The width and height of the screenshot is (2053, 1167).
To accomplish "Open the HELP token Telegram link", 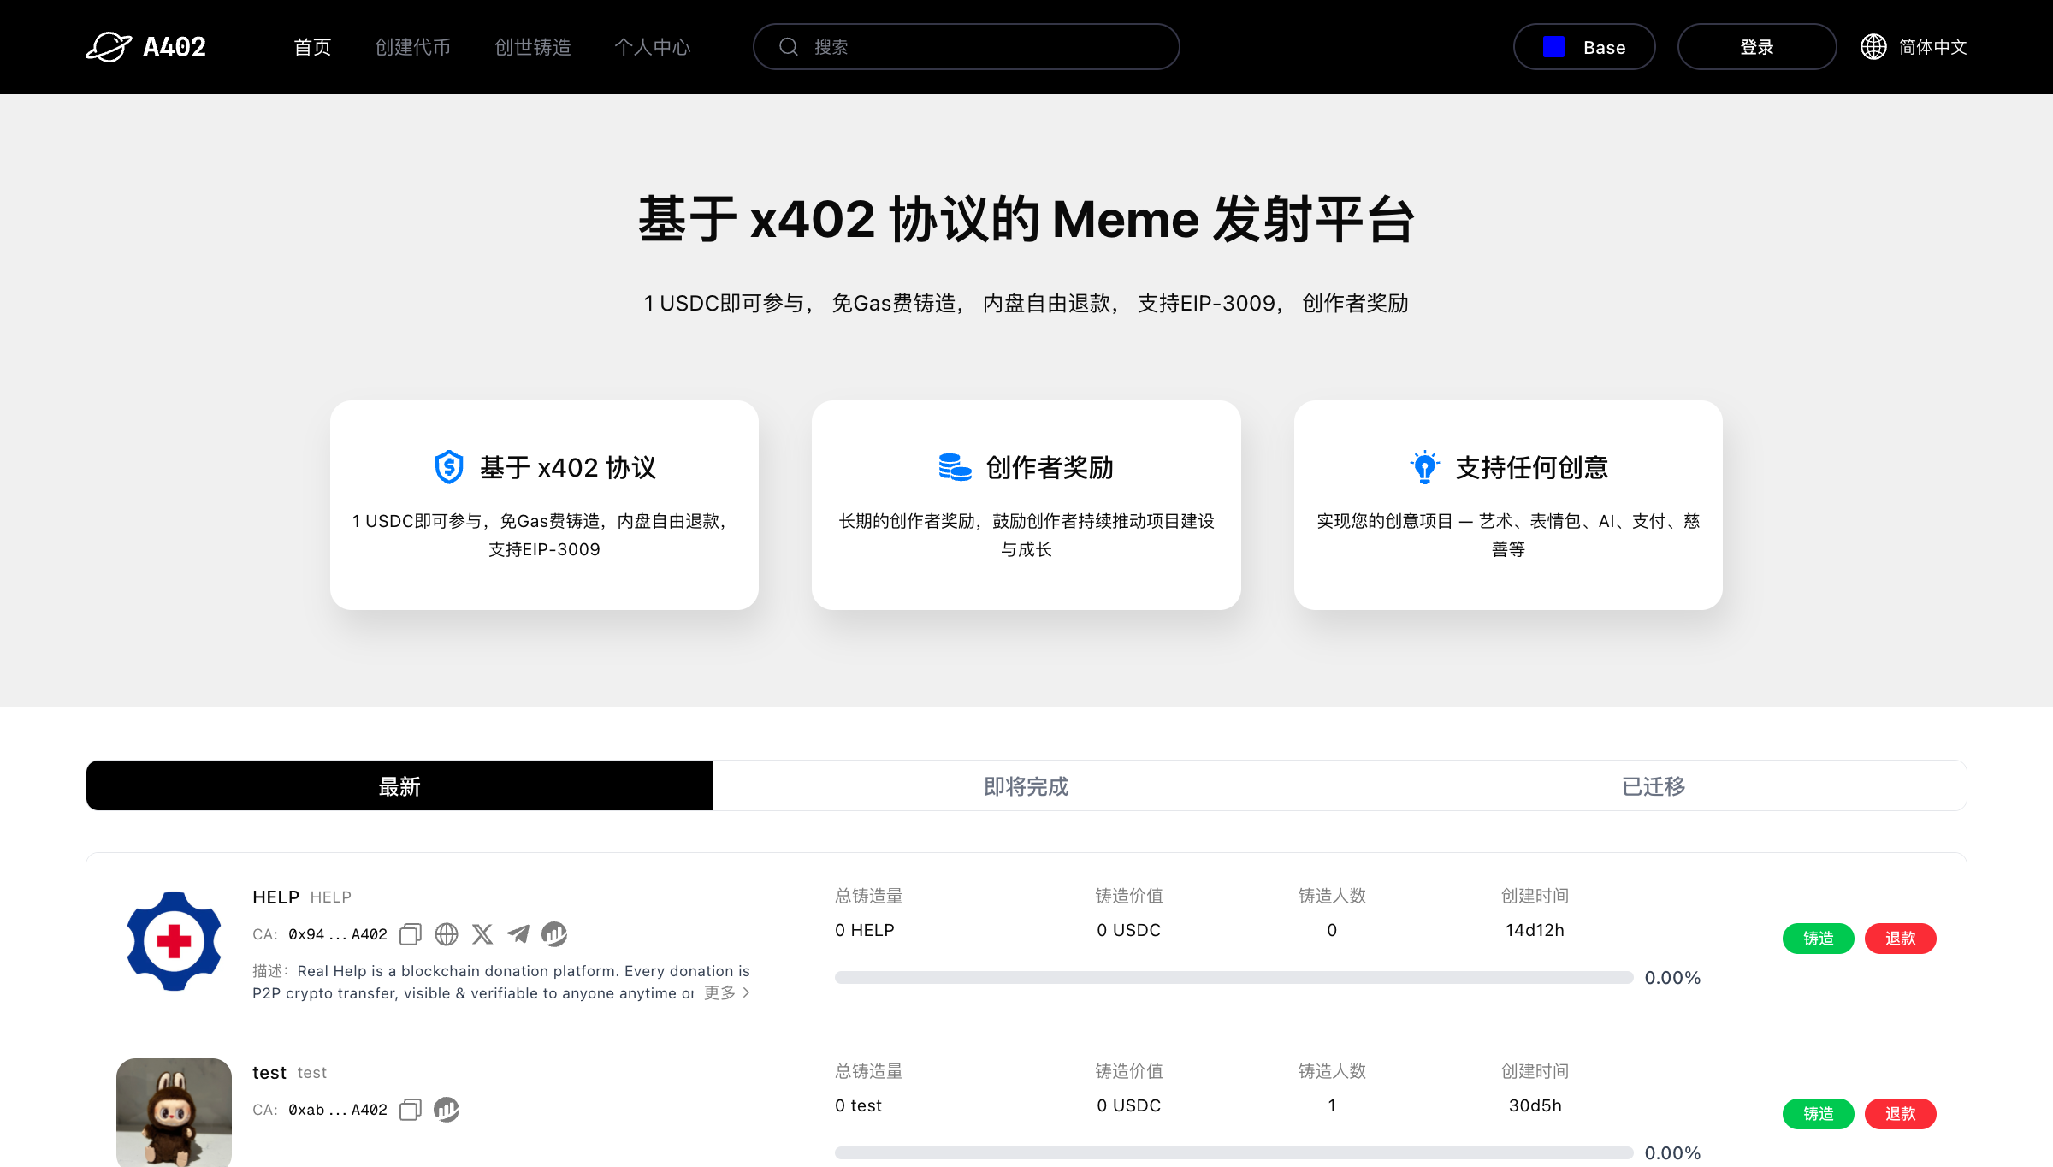I will click(x=518, y=934).
